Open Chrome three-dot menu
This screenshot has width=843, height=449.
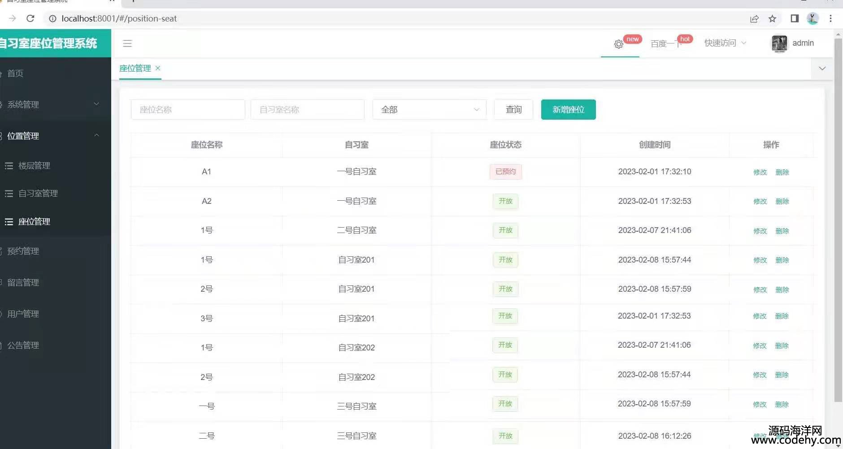pyautogui.click(x=830, y=18)
